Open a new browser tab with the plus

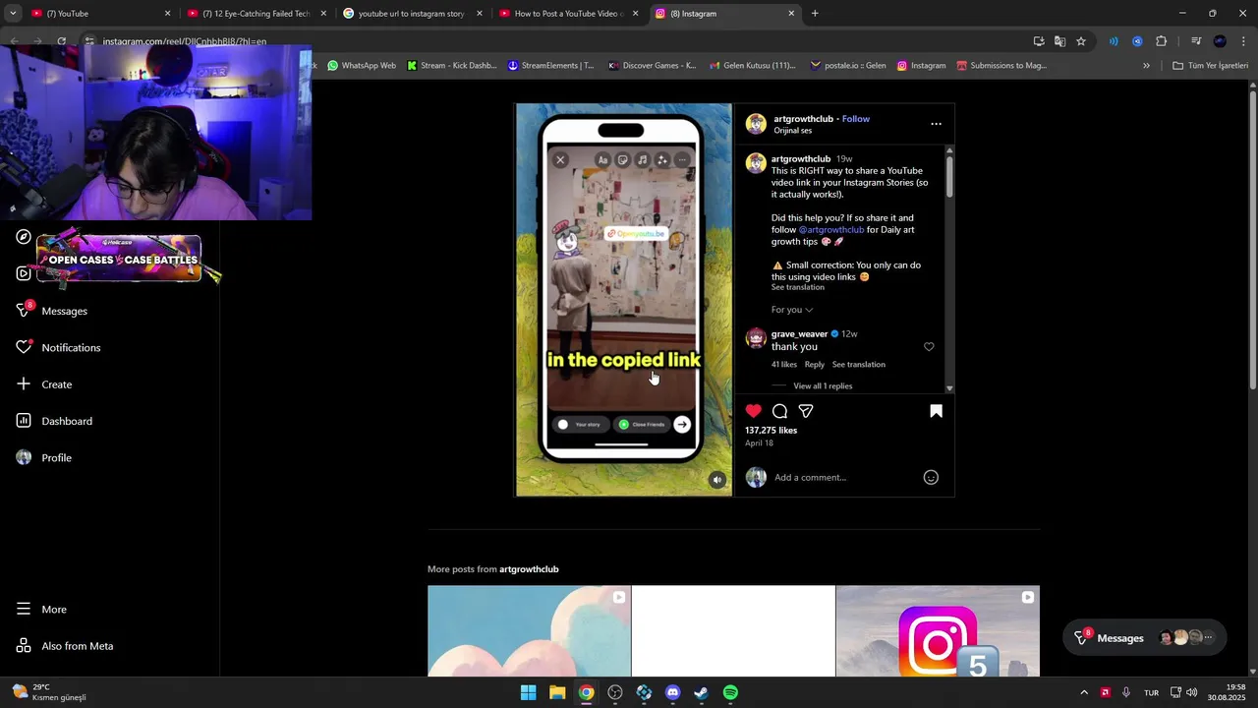pos(815,14)
